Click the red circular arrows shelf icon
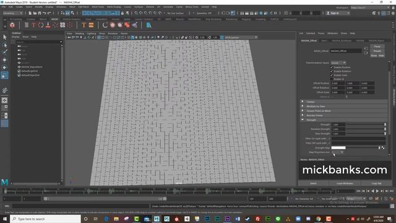The image size is (396, 223). point(41,25)
